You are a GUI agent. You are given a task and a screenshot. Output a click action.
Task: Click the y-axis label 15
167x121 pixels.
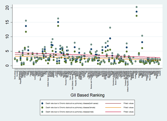[7, 22]
